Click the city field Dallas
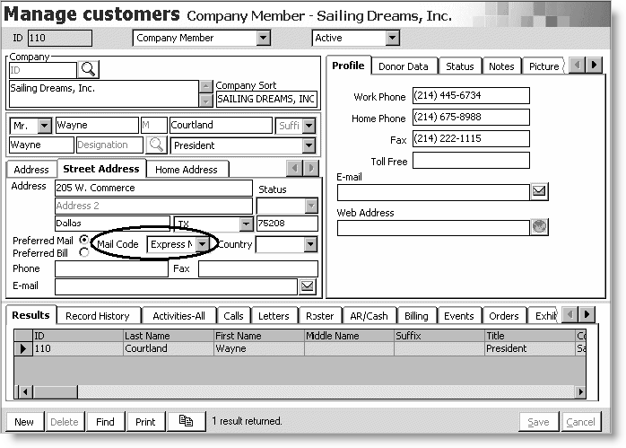 [113, 224]
